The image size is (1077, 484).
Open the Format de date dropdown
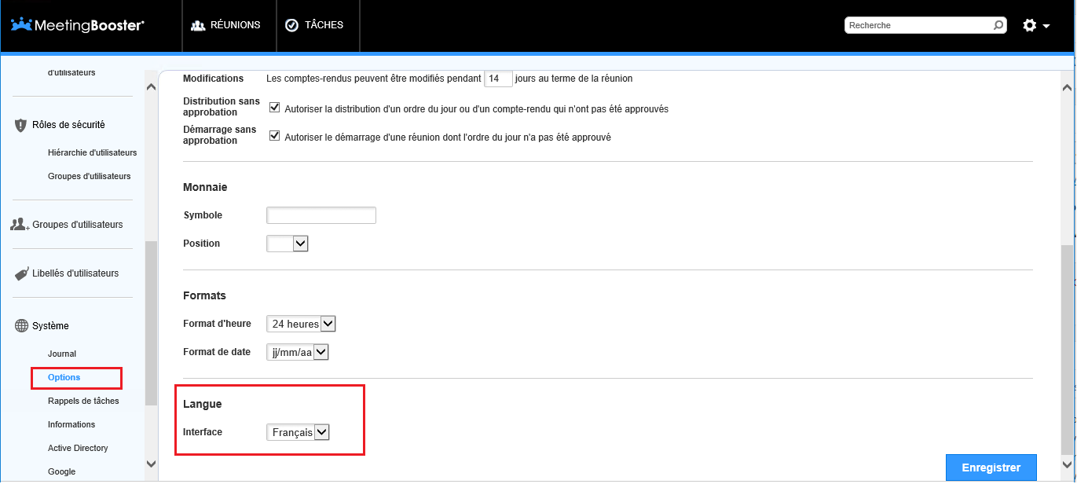tap(298, 352)
